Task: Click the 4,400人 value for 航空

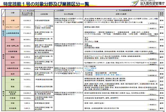Action: 27,57
